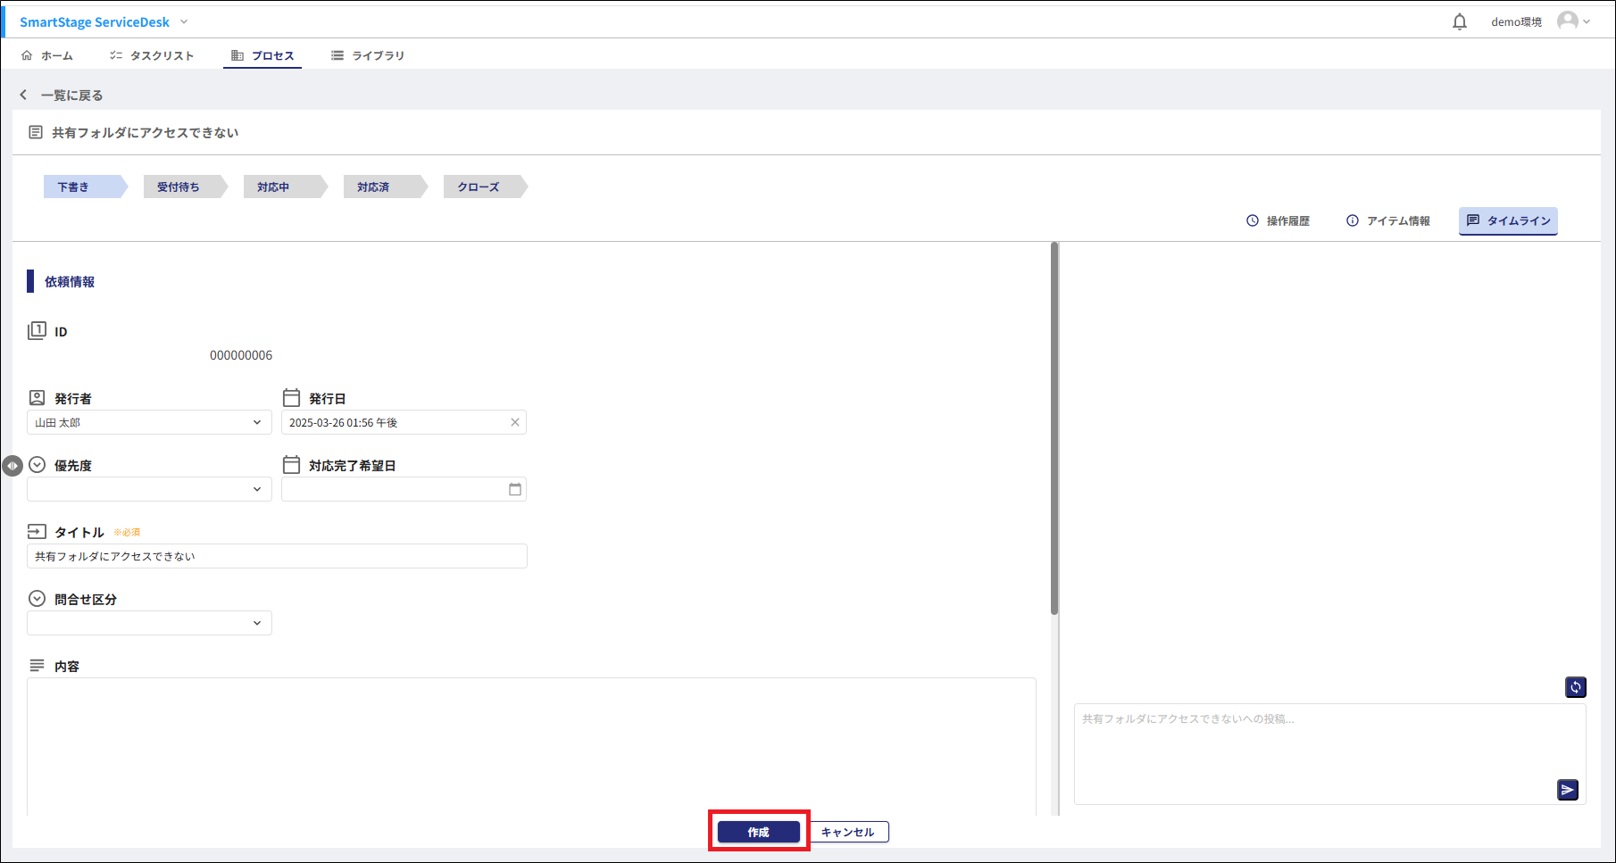
Task: Expand SmartStage ServiceDesk app menu
Action: [184, 21]
